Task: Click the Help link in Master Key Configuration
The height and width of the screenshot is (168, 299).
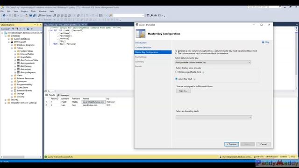Action: 267,42
